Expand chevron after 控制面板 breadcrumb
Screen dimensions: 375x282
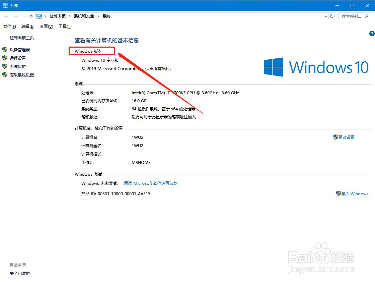pos(70,16)
